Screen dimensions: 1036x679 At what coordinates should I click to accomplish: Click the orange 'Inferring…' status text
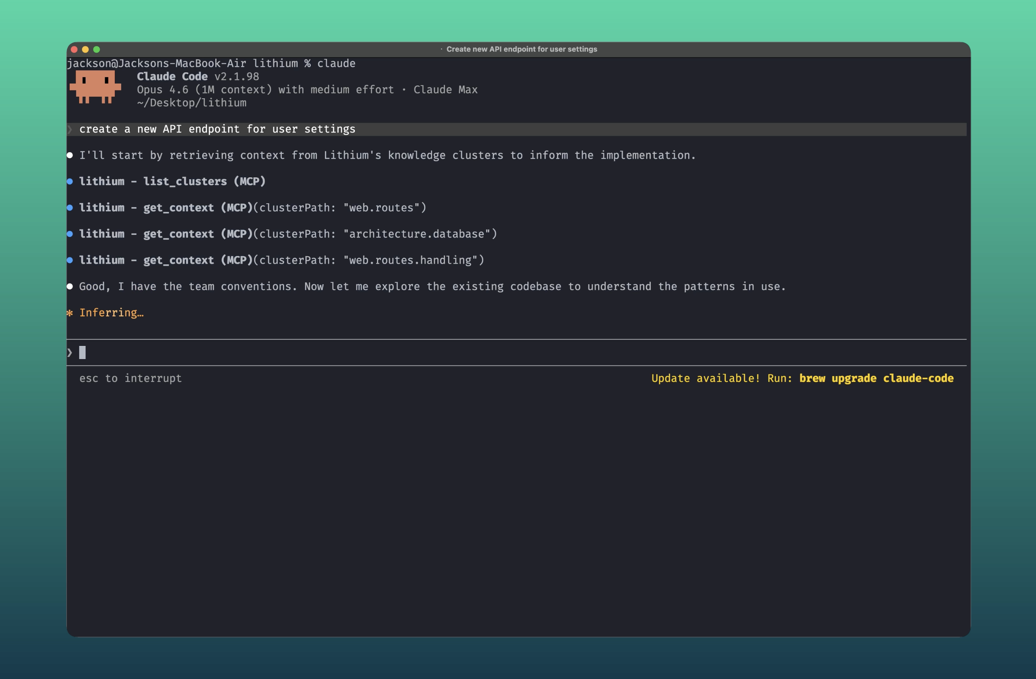[111, 312]
